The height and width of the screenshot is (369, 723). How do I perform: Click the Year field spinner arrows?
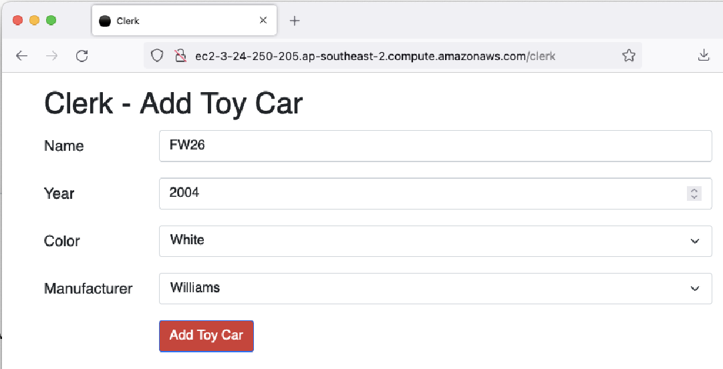point(694,194)
